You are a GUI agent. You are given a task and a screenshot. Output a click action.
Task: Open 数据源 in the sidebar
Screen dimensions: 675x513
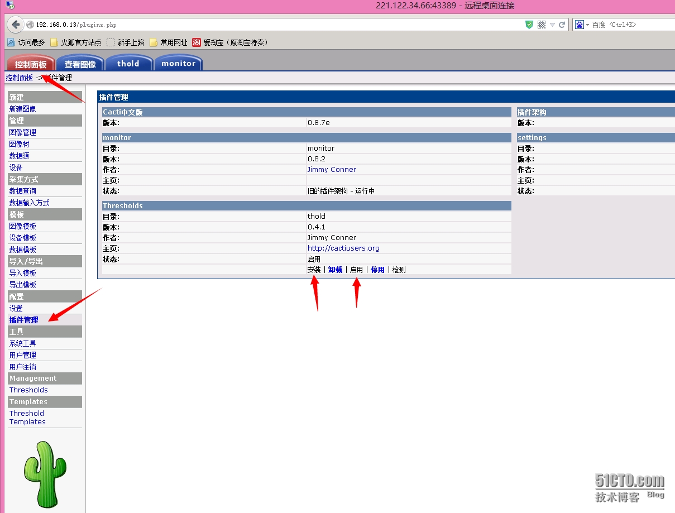coord(19,156)
